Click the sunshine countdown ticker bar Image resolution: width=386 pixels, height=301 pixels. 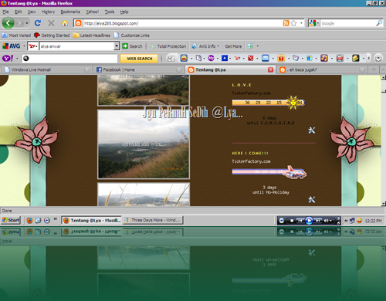click(268, 103)
